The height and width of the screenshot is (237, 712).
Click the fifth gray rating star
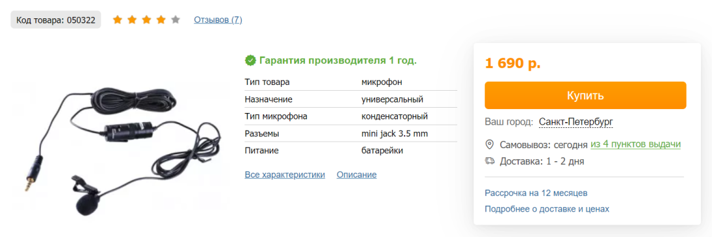pos(176,20)
